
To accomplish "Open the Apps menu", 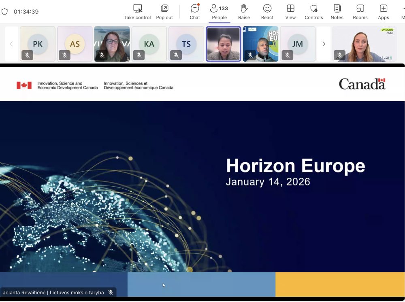I will pyautogui.click(x=384, y=9).
